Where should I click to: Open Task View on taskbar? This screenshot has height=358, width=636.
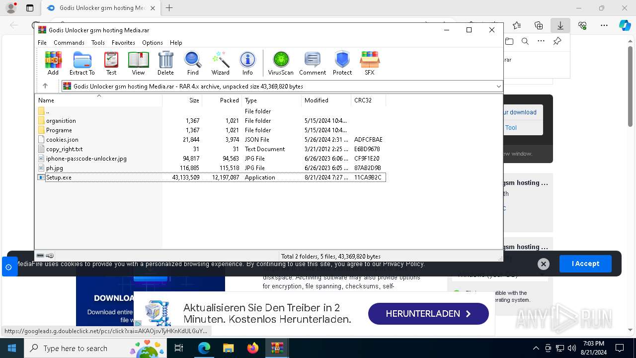[x=179, y=348]
